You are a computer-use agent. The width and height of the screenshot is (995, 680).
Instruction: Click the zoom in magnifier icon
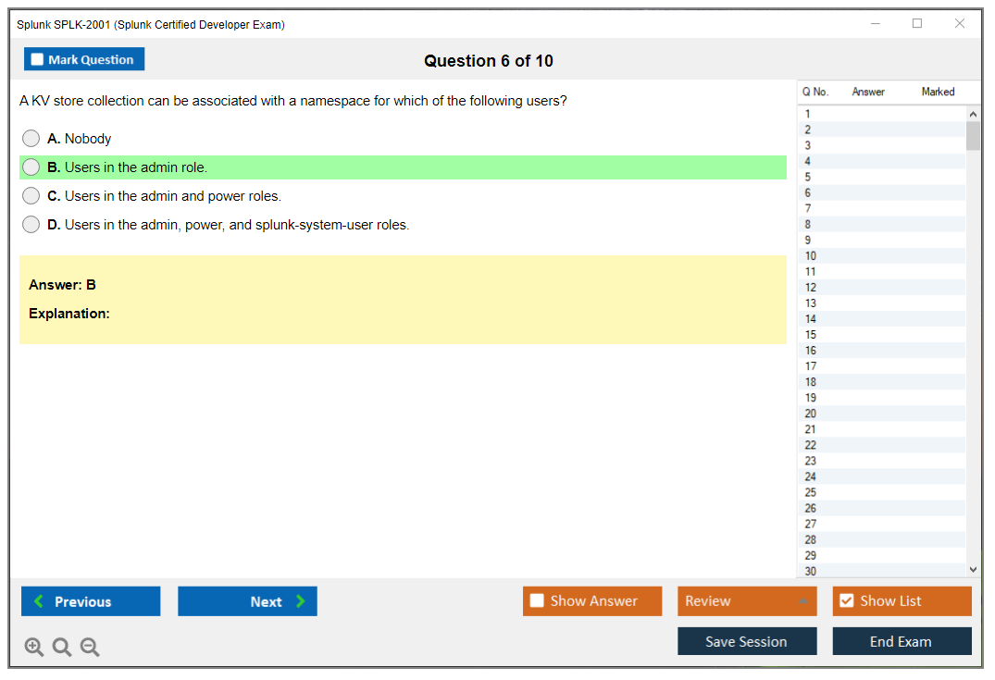[x=34, y=648]
